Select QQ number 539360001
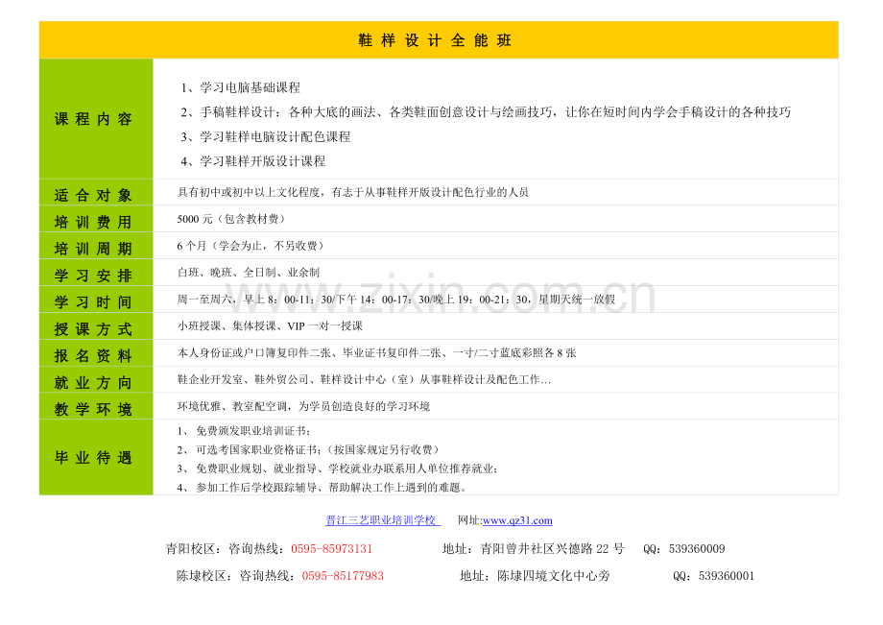The height and width of the screenshot is (625, 883). pyautogui.click(x=727, y=576)
